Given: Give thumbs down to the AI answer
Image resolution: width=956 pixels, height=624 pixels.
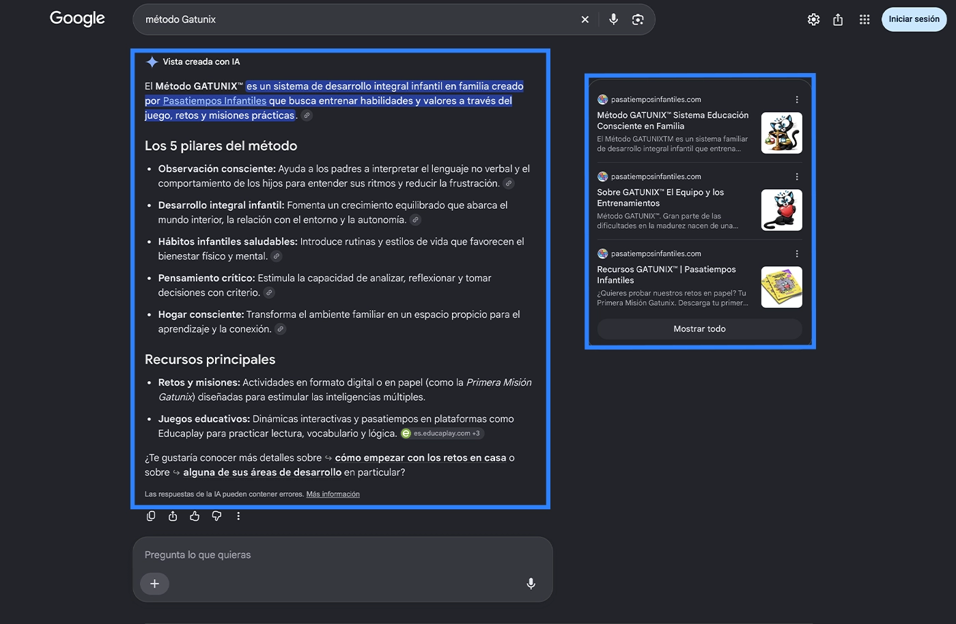Looking at the screenshot, I should coord(216,516).
